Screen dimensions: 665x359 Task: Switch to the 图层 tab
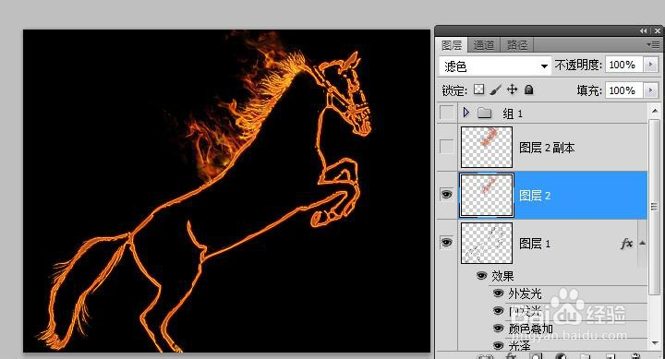(452, 45)
